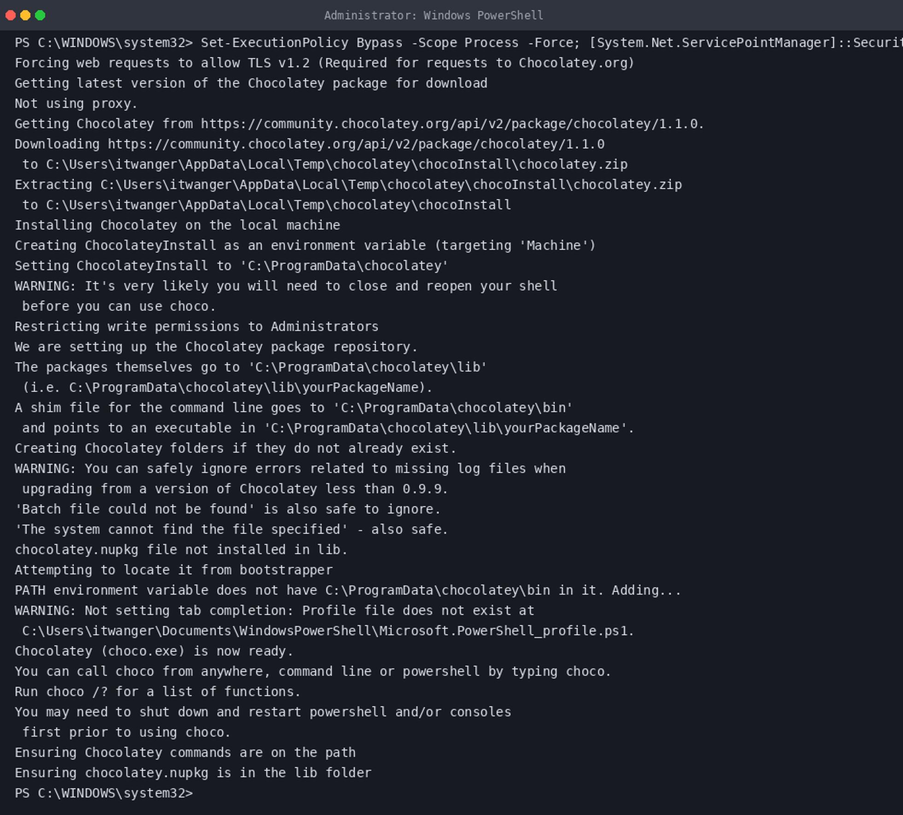
Task: Click 'Restricting write permissions to Administrators' line
Action: (196, 326)
